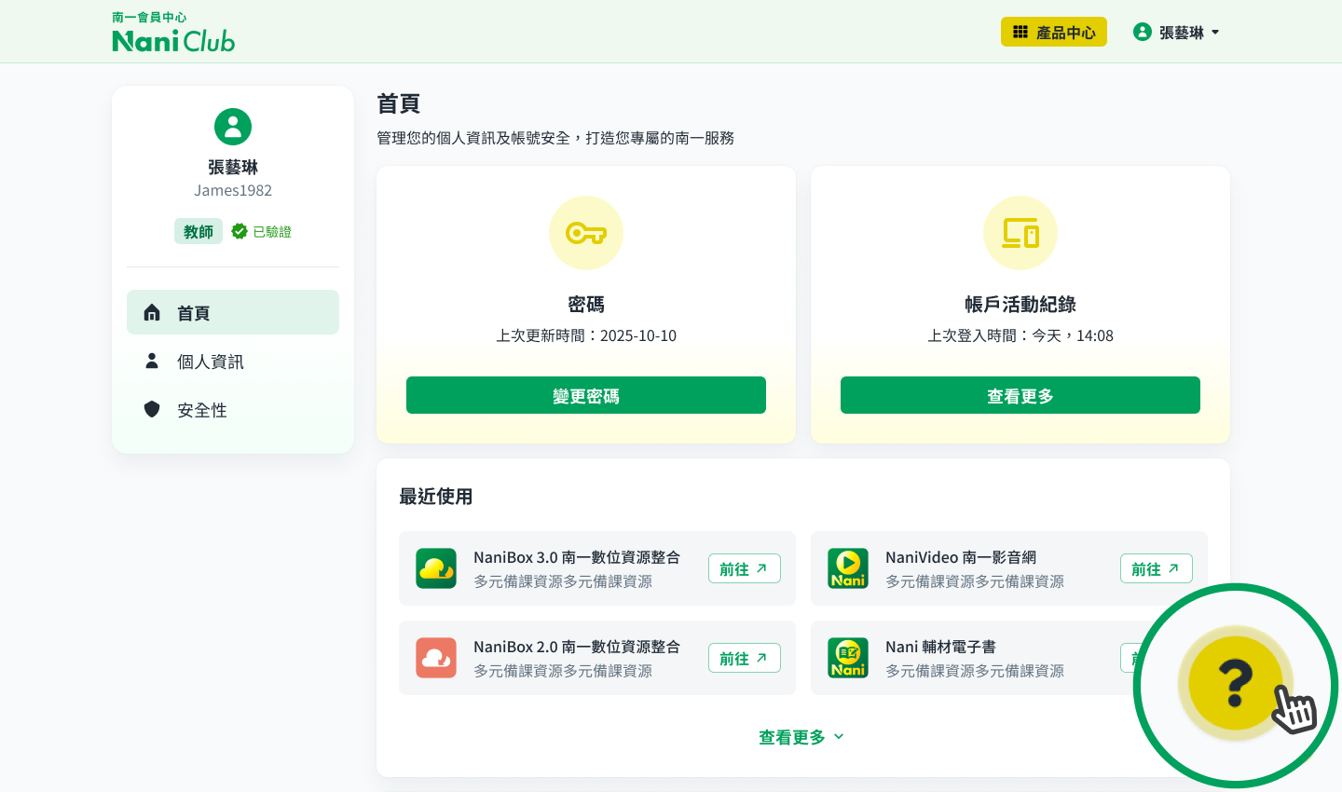
Task: Click the Nani Club logo
Action: coord(173,32)
